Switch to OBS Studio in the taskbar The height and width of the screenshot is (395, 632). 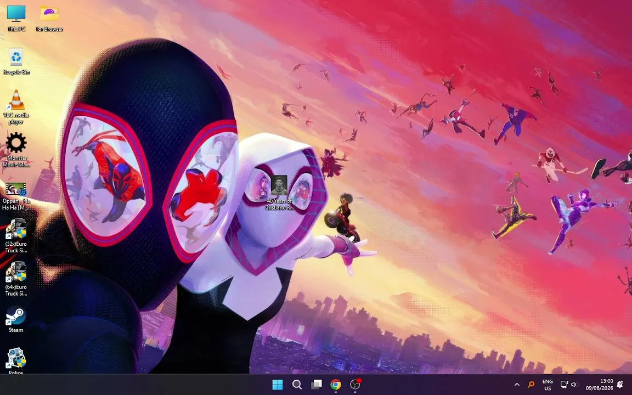(355, 385)
